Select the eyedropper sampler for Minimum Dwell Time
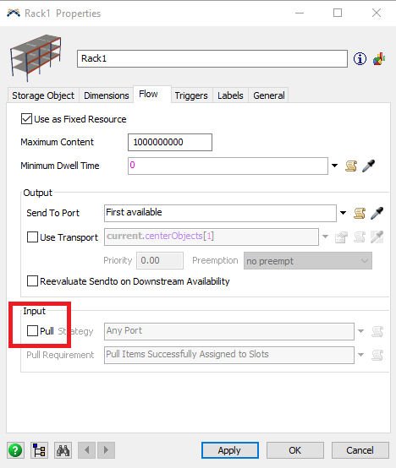The height and width of the screenshot is (468, 396). coord(369,166)
